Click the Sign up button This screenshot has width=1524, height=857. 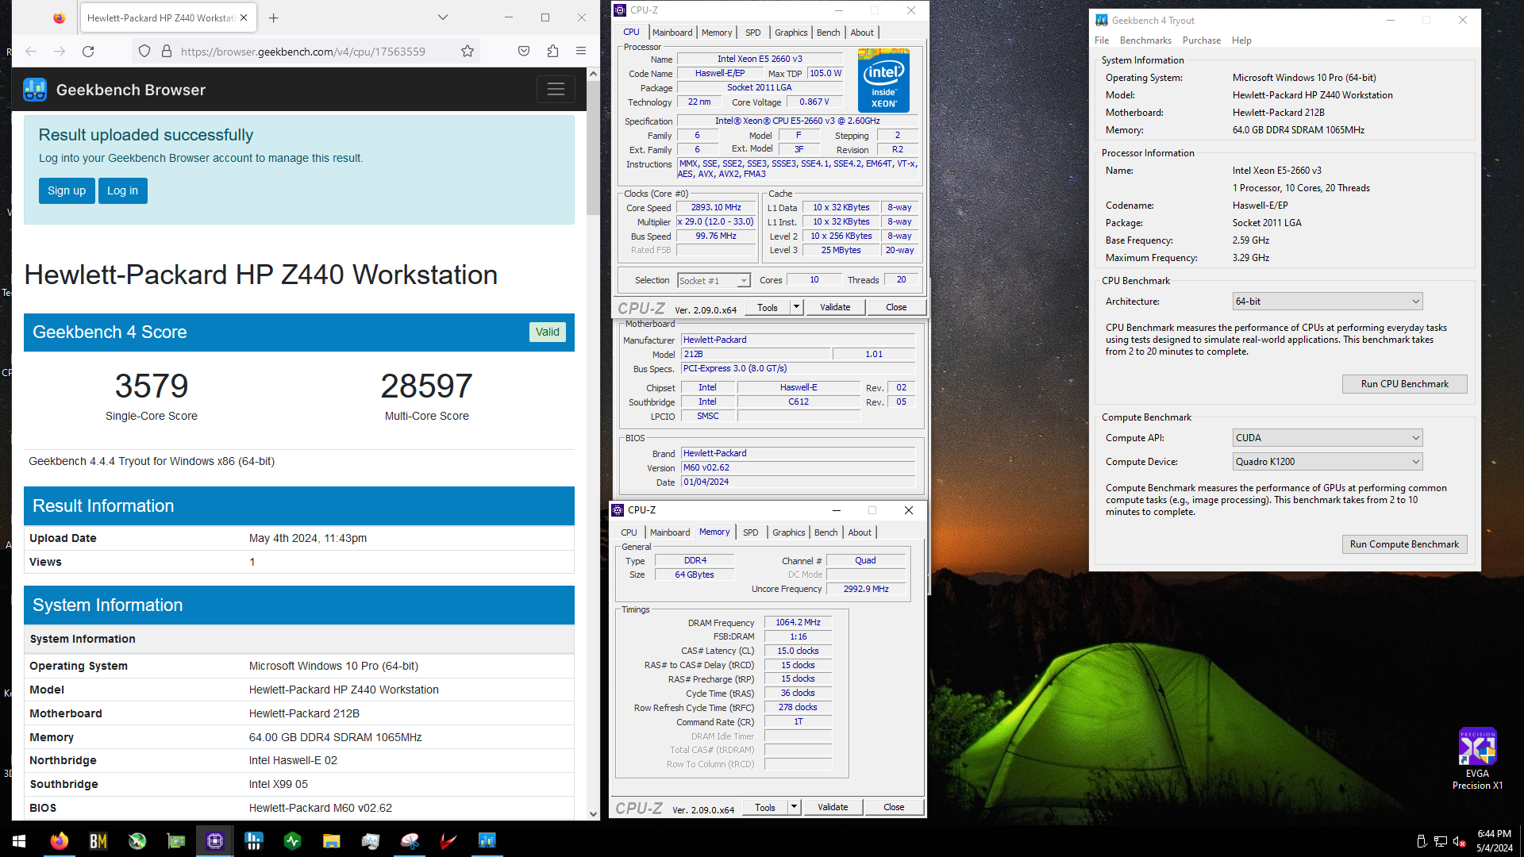pos(67,190)
